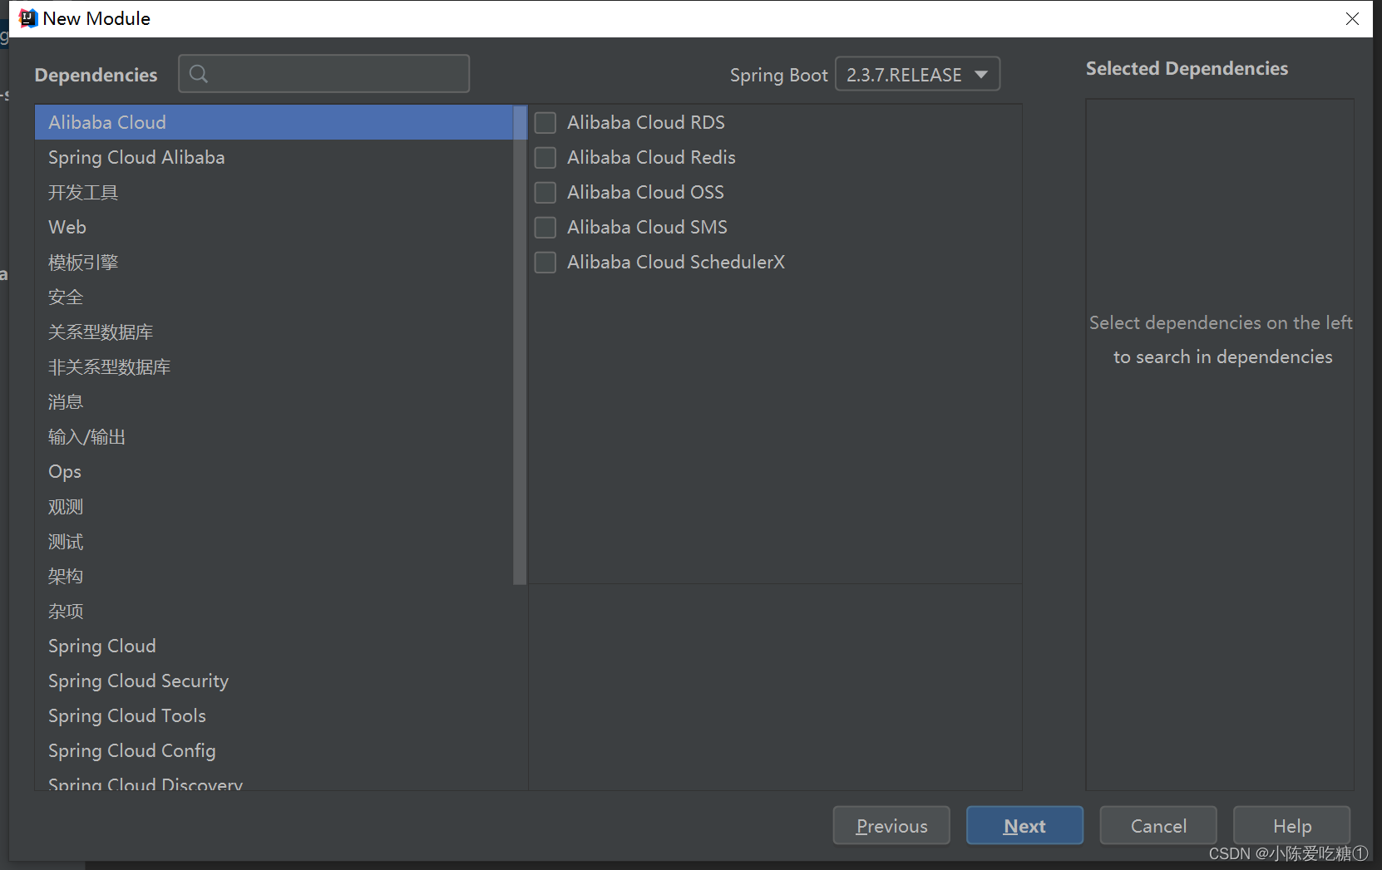
Task: Select the Spring Cloud category
Action: (274, 646)
